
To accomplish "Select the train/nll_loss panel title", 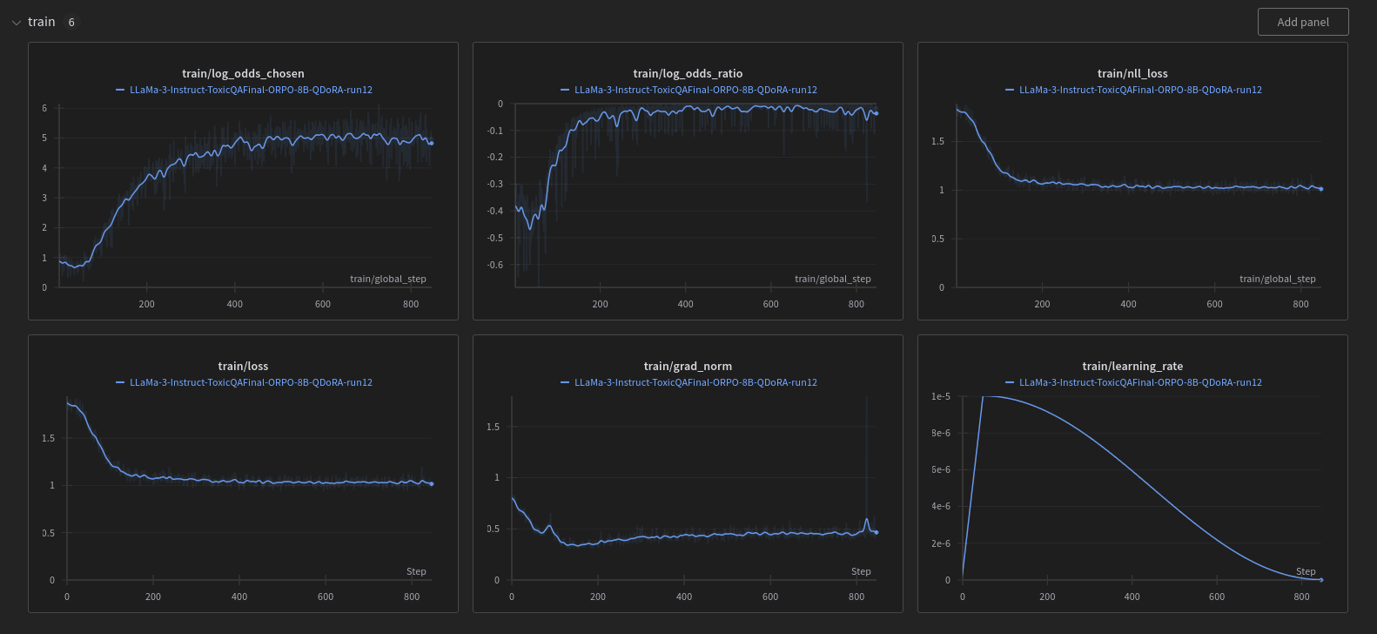I will pos(1132,73).
